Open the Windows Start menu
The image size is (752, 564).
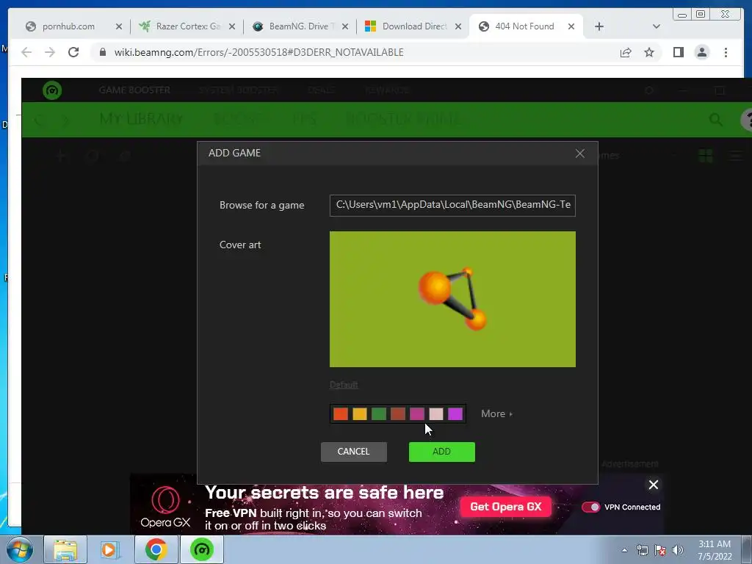click(x=20, y=549)
